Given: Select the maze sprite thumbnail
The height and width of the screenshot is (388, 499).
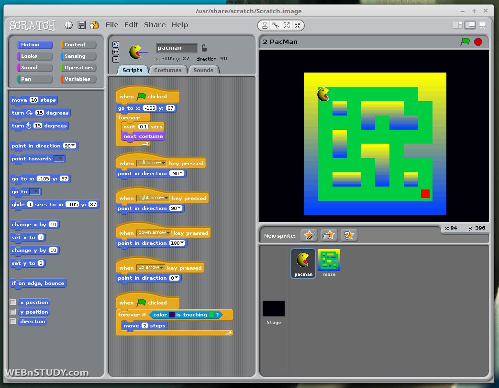Looking at the screenshot, I should tap(329, 263).
